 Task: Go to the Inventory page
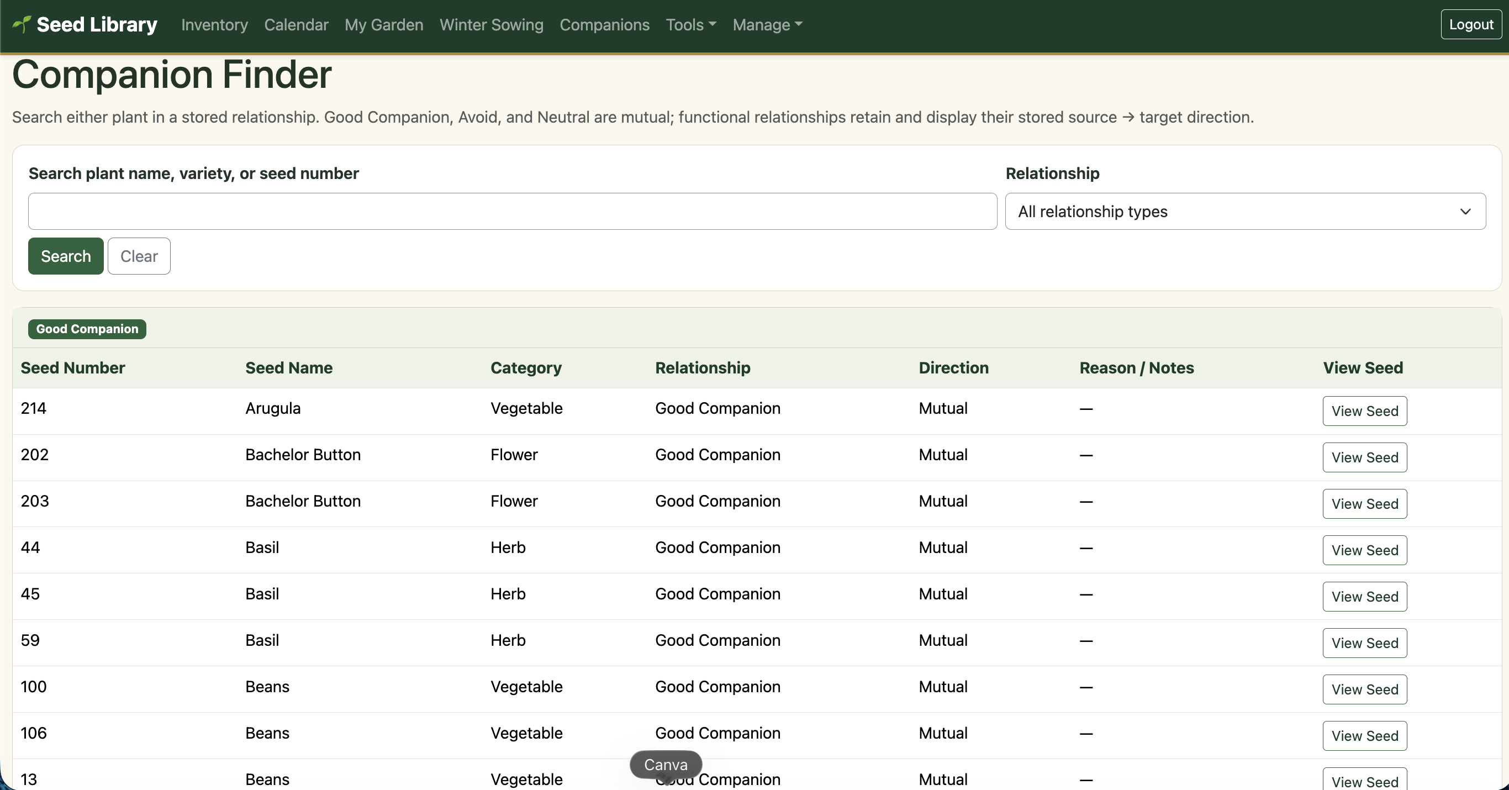click(214, 25)
